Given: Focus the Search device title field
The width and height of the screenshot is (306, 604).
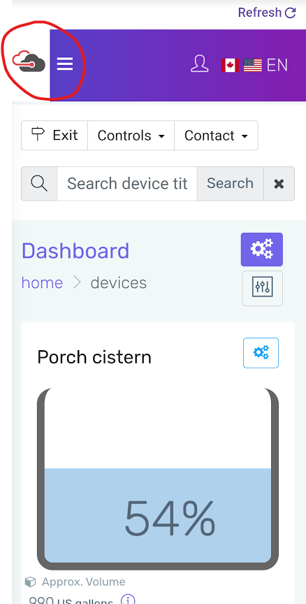Looking at the screenshot, I should (x=127, y=184).
